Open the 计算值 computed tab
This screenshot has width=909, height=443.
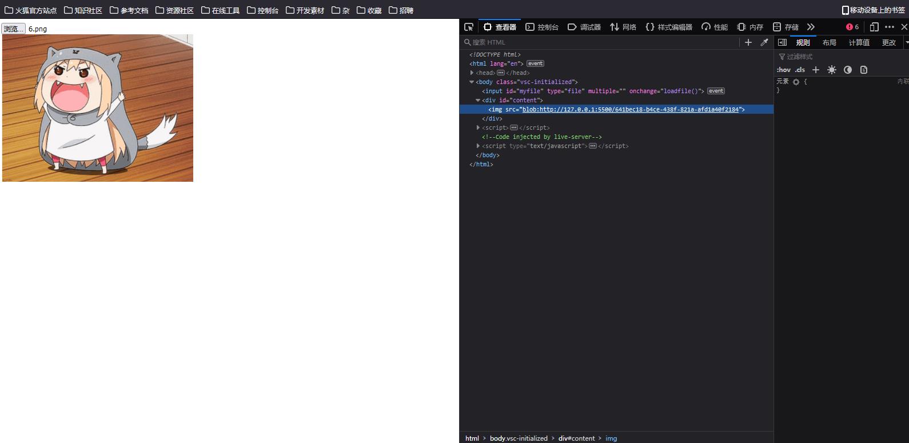click(859, 42)
